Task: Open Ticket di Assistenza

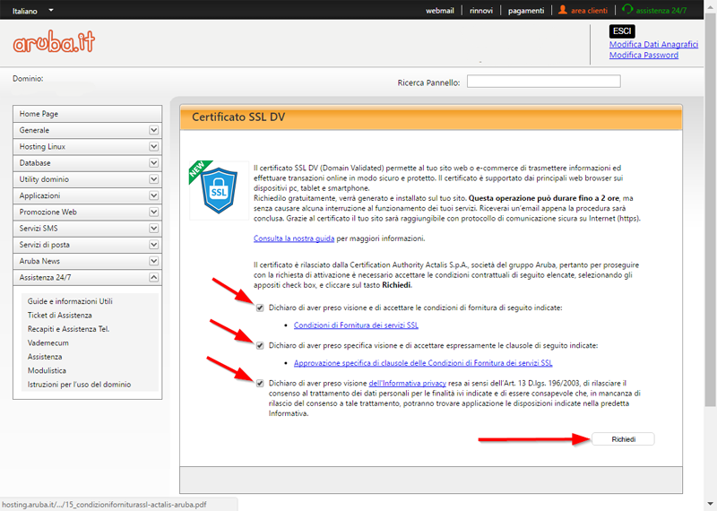Action: coord(59,316)
